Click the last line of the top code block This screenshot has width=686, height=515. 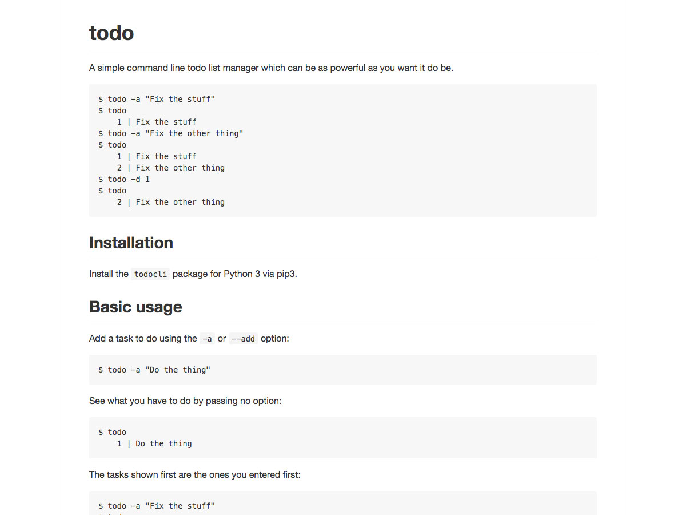click(171, 202)
